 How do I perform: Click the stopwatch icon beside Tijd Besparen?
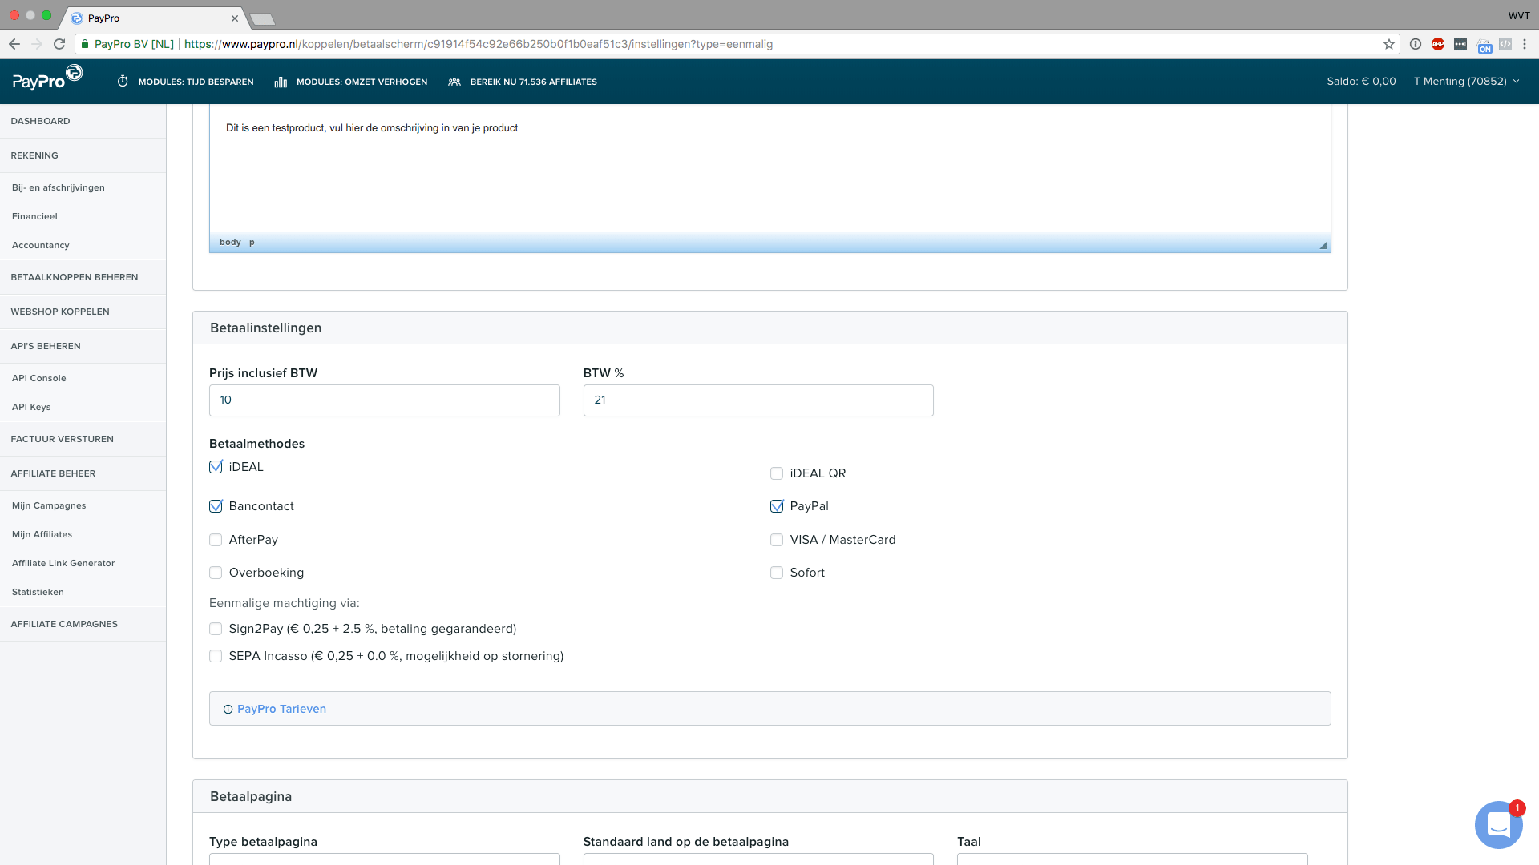click(x=123, y=82)
